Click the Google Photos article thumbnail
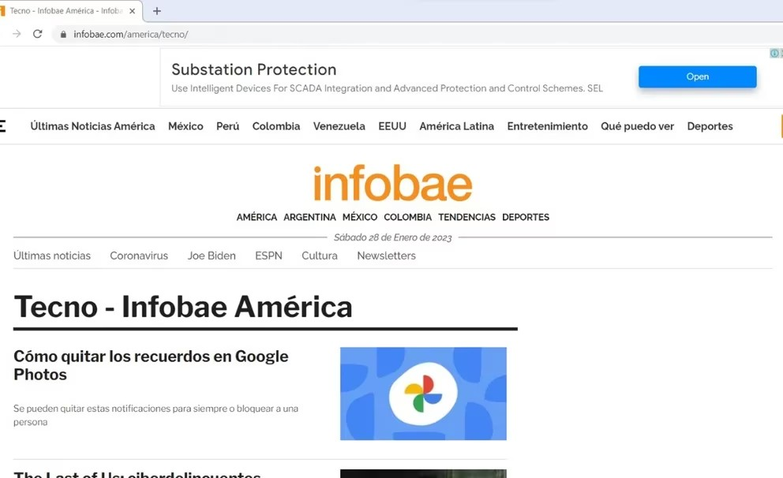This screenshot has width=783, height=478. point(423,394)
